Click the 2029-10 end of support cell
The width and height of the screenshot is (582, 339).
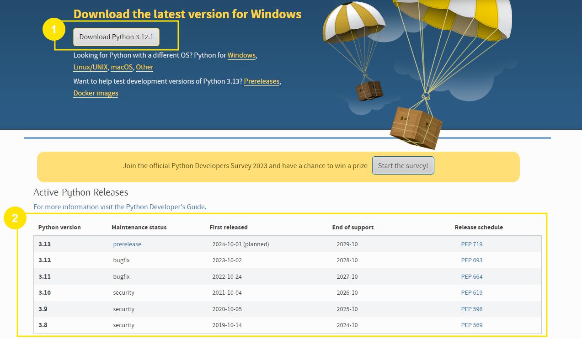coord(347,244)
